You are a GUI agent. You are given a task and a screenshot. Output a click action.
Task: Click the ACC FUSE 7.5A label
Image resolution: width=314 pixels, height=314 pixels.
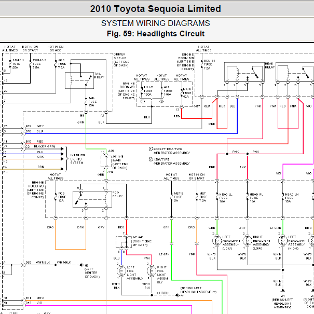click(61, 64)
